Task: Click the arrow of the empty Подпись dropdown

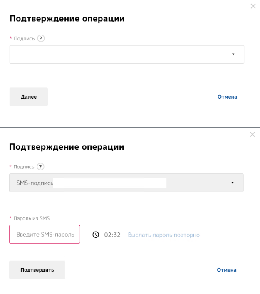Action: [x=233, y=54]
